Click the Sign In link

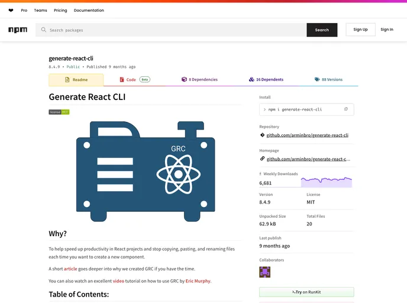coord(387,30)
